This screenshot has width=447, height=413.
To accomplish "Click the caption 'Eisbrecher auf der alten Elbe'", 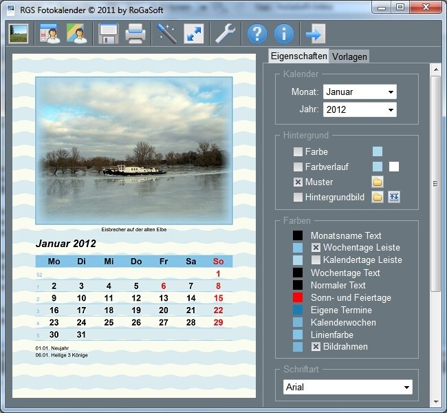I will click(134, 229).
